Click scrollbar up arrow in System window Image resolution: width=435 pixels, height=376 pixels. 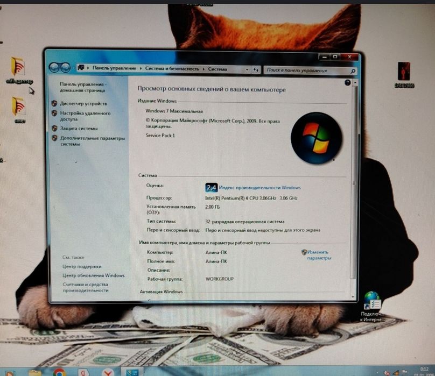(355, 83)
